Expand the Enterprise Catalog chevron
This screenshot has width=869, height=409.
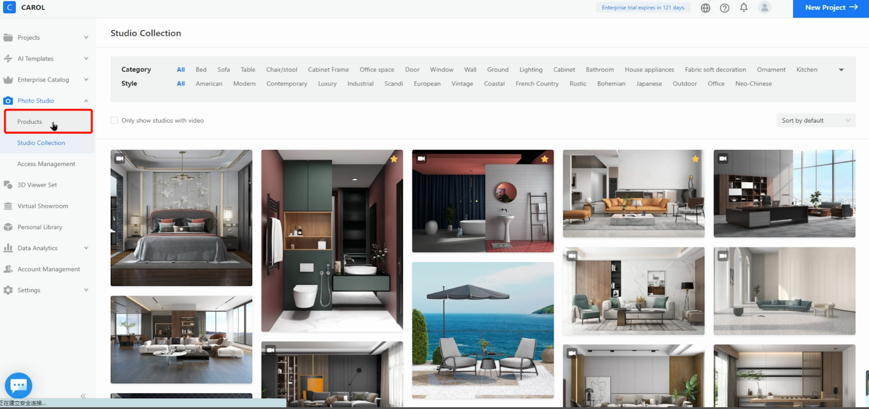tap(86, 80)
